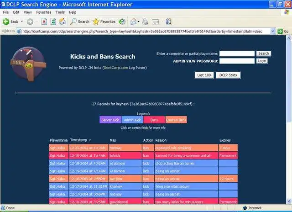Click the Done status page icon

(x=3, y=208)
